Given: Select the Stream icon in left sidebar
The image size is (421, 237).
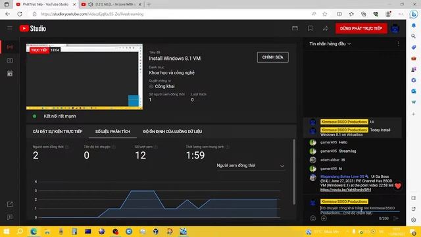Looking at the screenshot, I should tap(10, 47).
